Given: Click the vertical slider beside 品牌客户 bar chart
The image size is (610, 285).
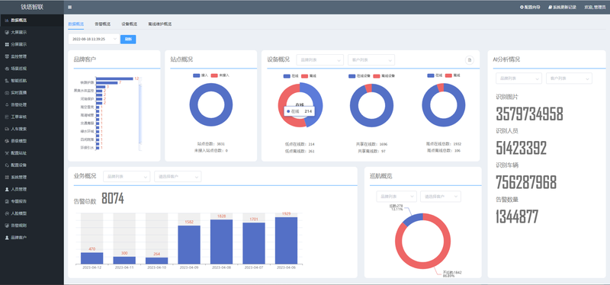Looking at the screenshot, I should point(140,114).
